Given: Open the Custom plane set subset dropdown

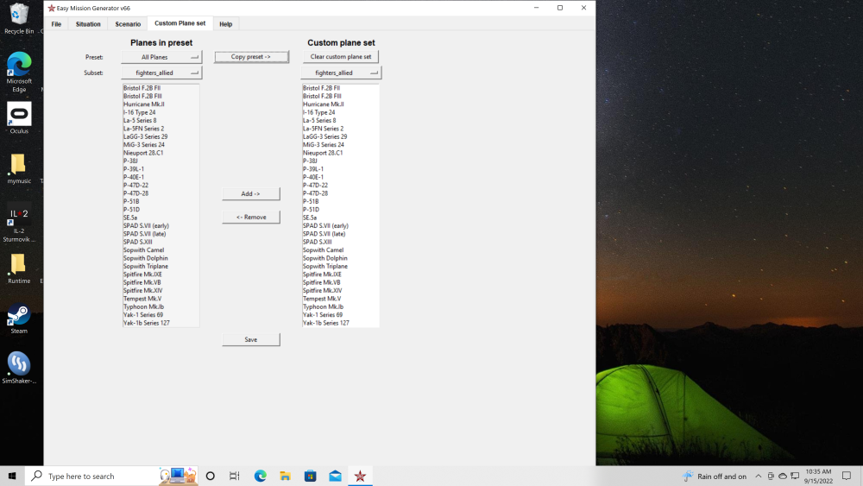Looking at the screenshot, I should [341, 73].
